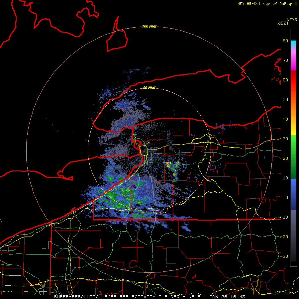Image resolution: width=299 pixels, height=299 pixels.
Task: Click the NEXLAB-College of DuPage credit text
Action: pos(267,4)
